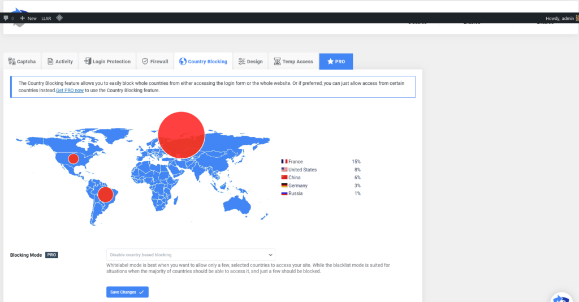Click the Design sliders icon

[242, 61]
